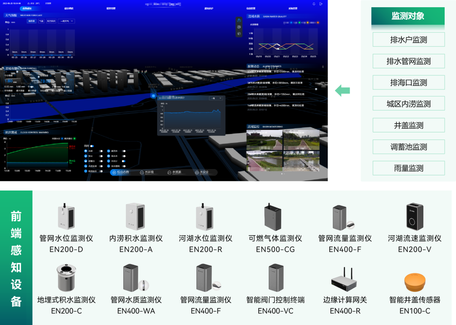
Task: Click the 排水管网监测 button
Action: click(x=408, y=62)
